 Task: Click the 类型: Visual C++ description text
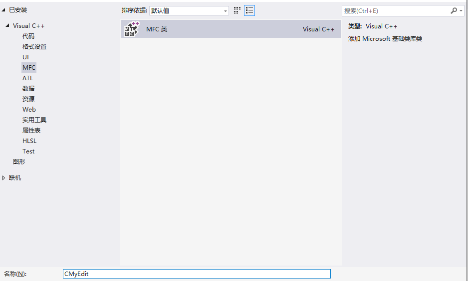click(373, 26)
